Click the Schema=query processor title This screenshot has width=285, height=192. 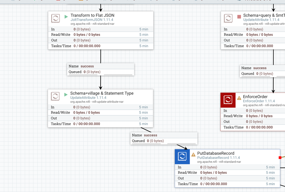(264, 15)
